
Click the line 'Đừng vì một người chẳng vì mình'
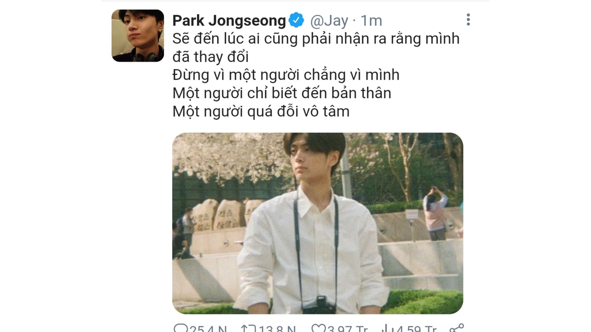(286, 75)
